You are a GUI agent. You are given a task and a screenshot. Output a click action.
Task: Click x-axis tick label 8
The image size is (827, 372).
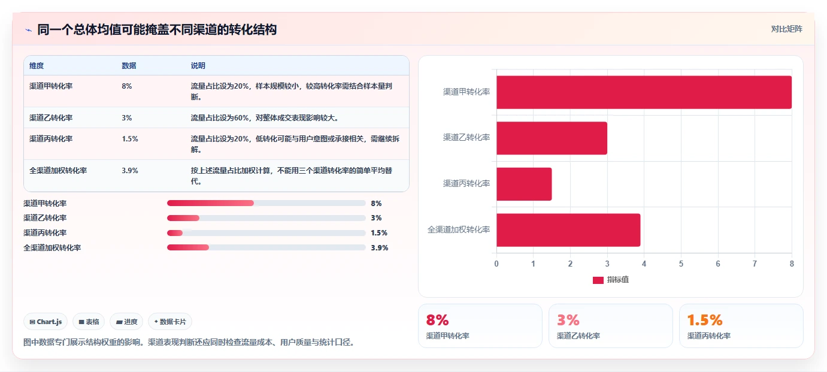pos(792,264)
